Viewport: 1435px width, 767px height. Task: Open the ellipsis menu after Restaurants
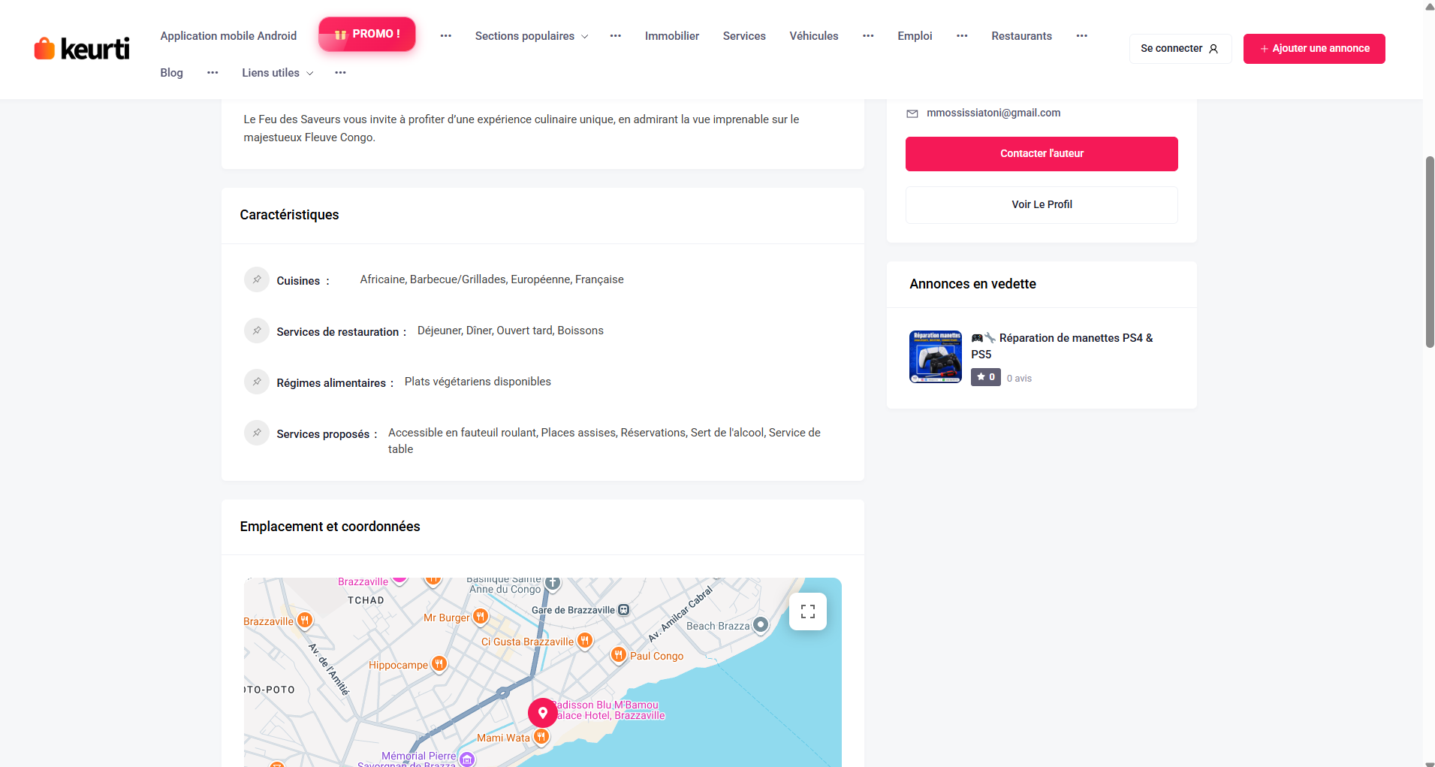1082,36
